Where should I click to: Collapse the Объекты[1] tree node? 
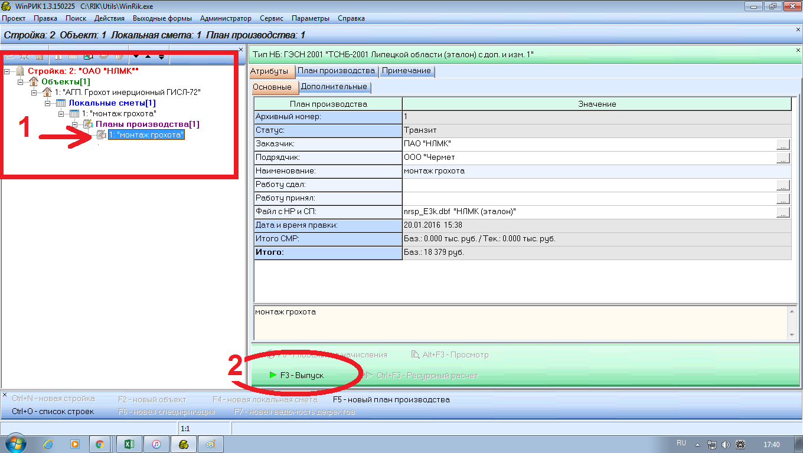(20, 81)
